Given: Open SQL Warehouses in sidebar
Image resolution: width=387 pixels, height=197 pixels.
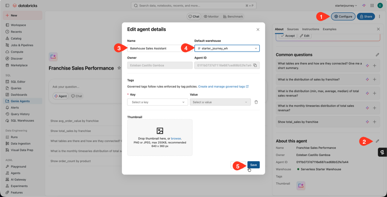Looking at the screenshot, I should point(22,120).
